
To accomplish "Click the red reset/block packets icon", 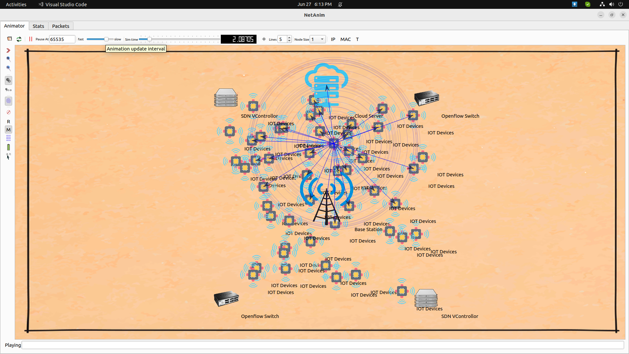I will [9, 112].
